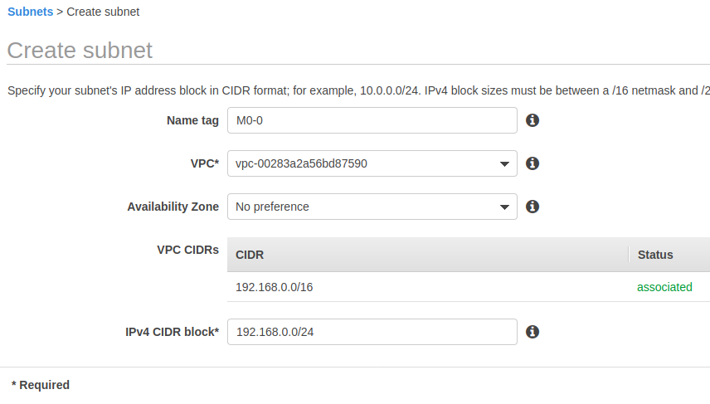Viewport: 710px width, 404px height.
Task: Show info for Availability Zone field
Action: [533, 207]
